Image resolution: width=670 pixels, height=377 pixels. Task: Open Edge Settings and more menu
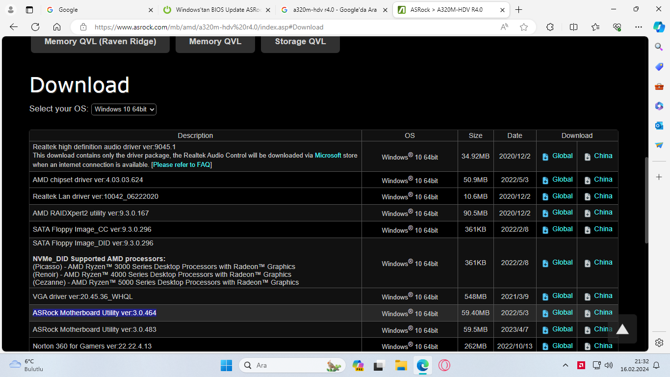[x=638, y=27]
